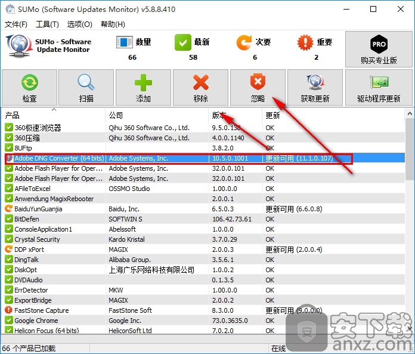The image size is (415, 354).
Task: Click version 73.0.3635.0 cell
Action: pos(230,321)
